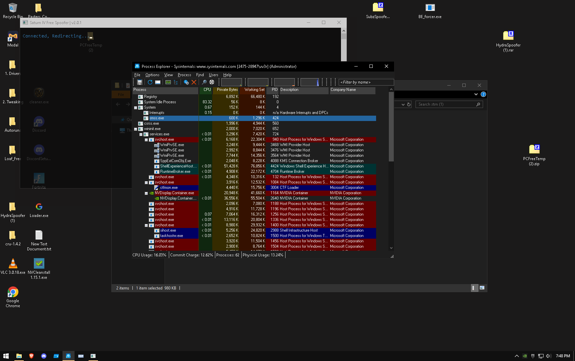Click the Show Process Tree icon
Viewport: 575px width, 361px height.
point(176,82)
